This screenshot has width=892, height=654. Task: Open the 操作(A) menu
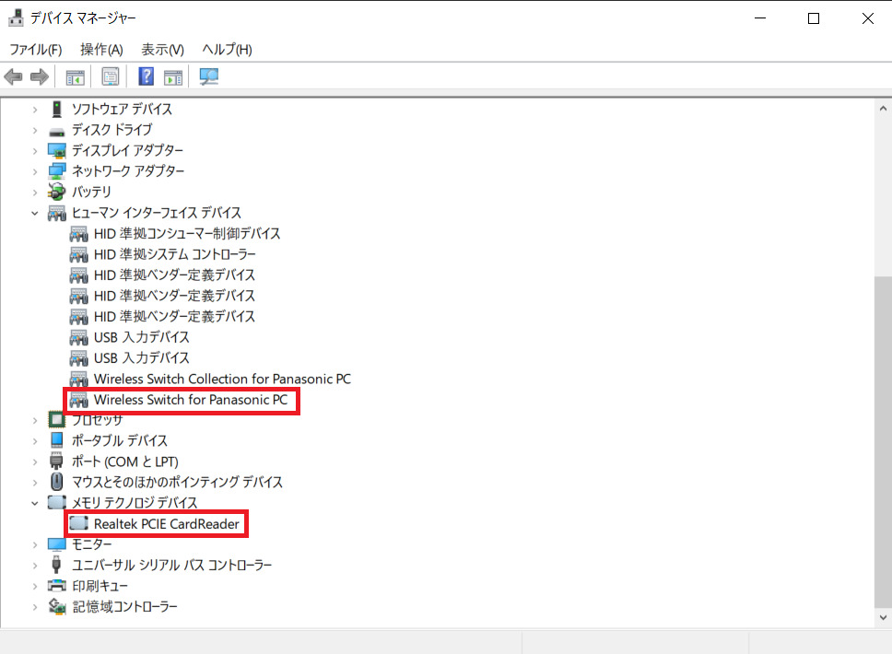[101, 50]
